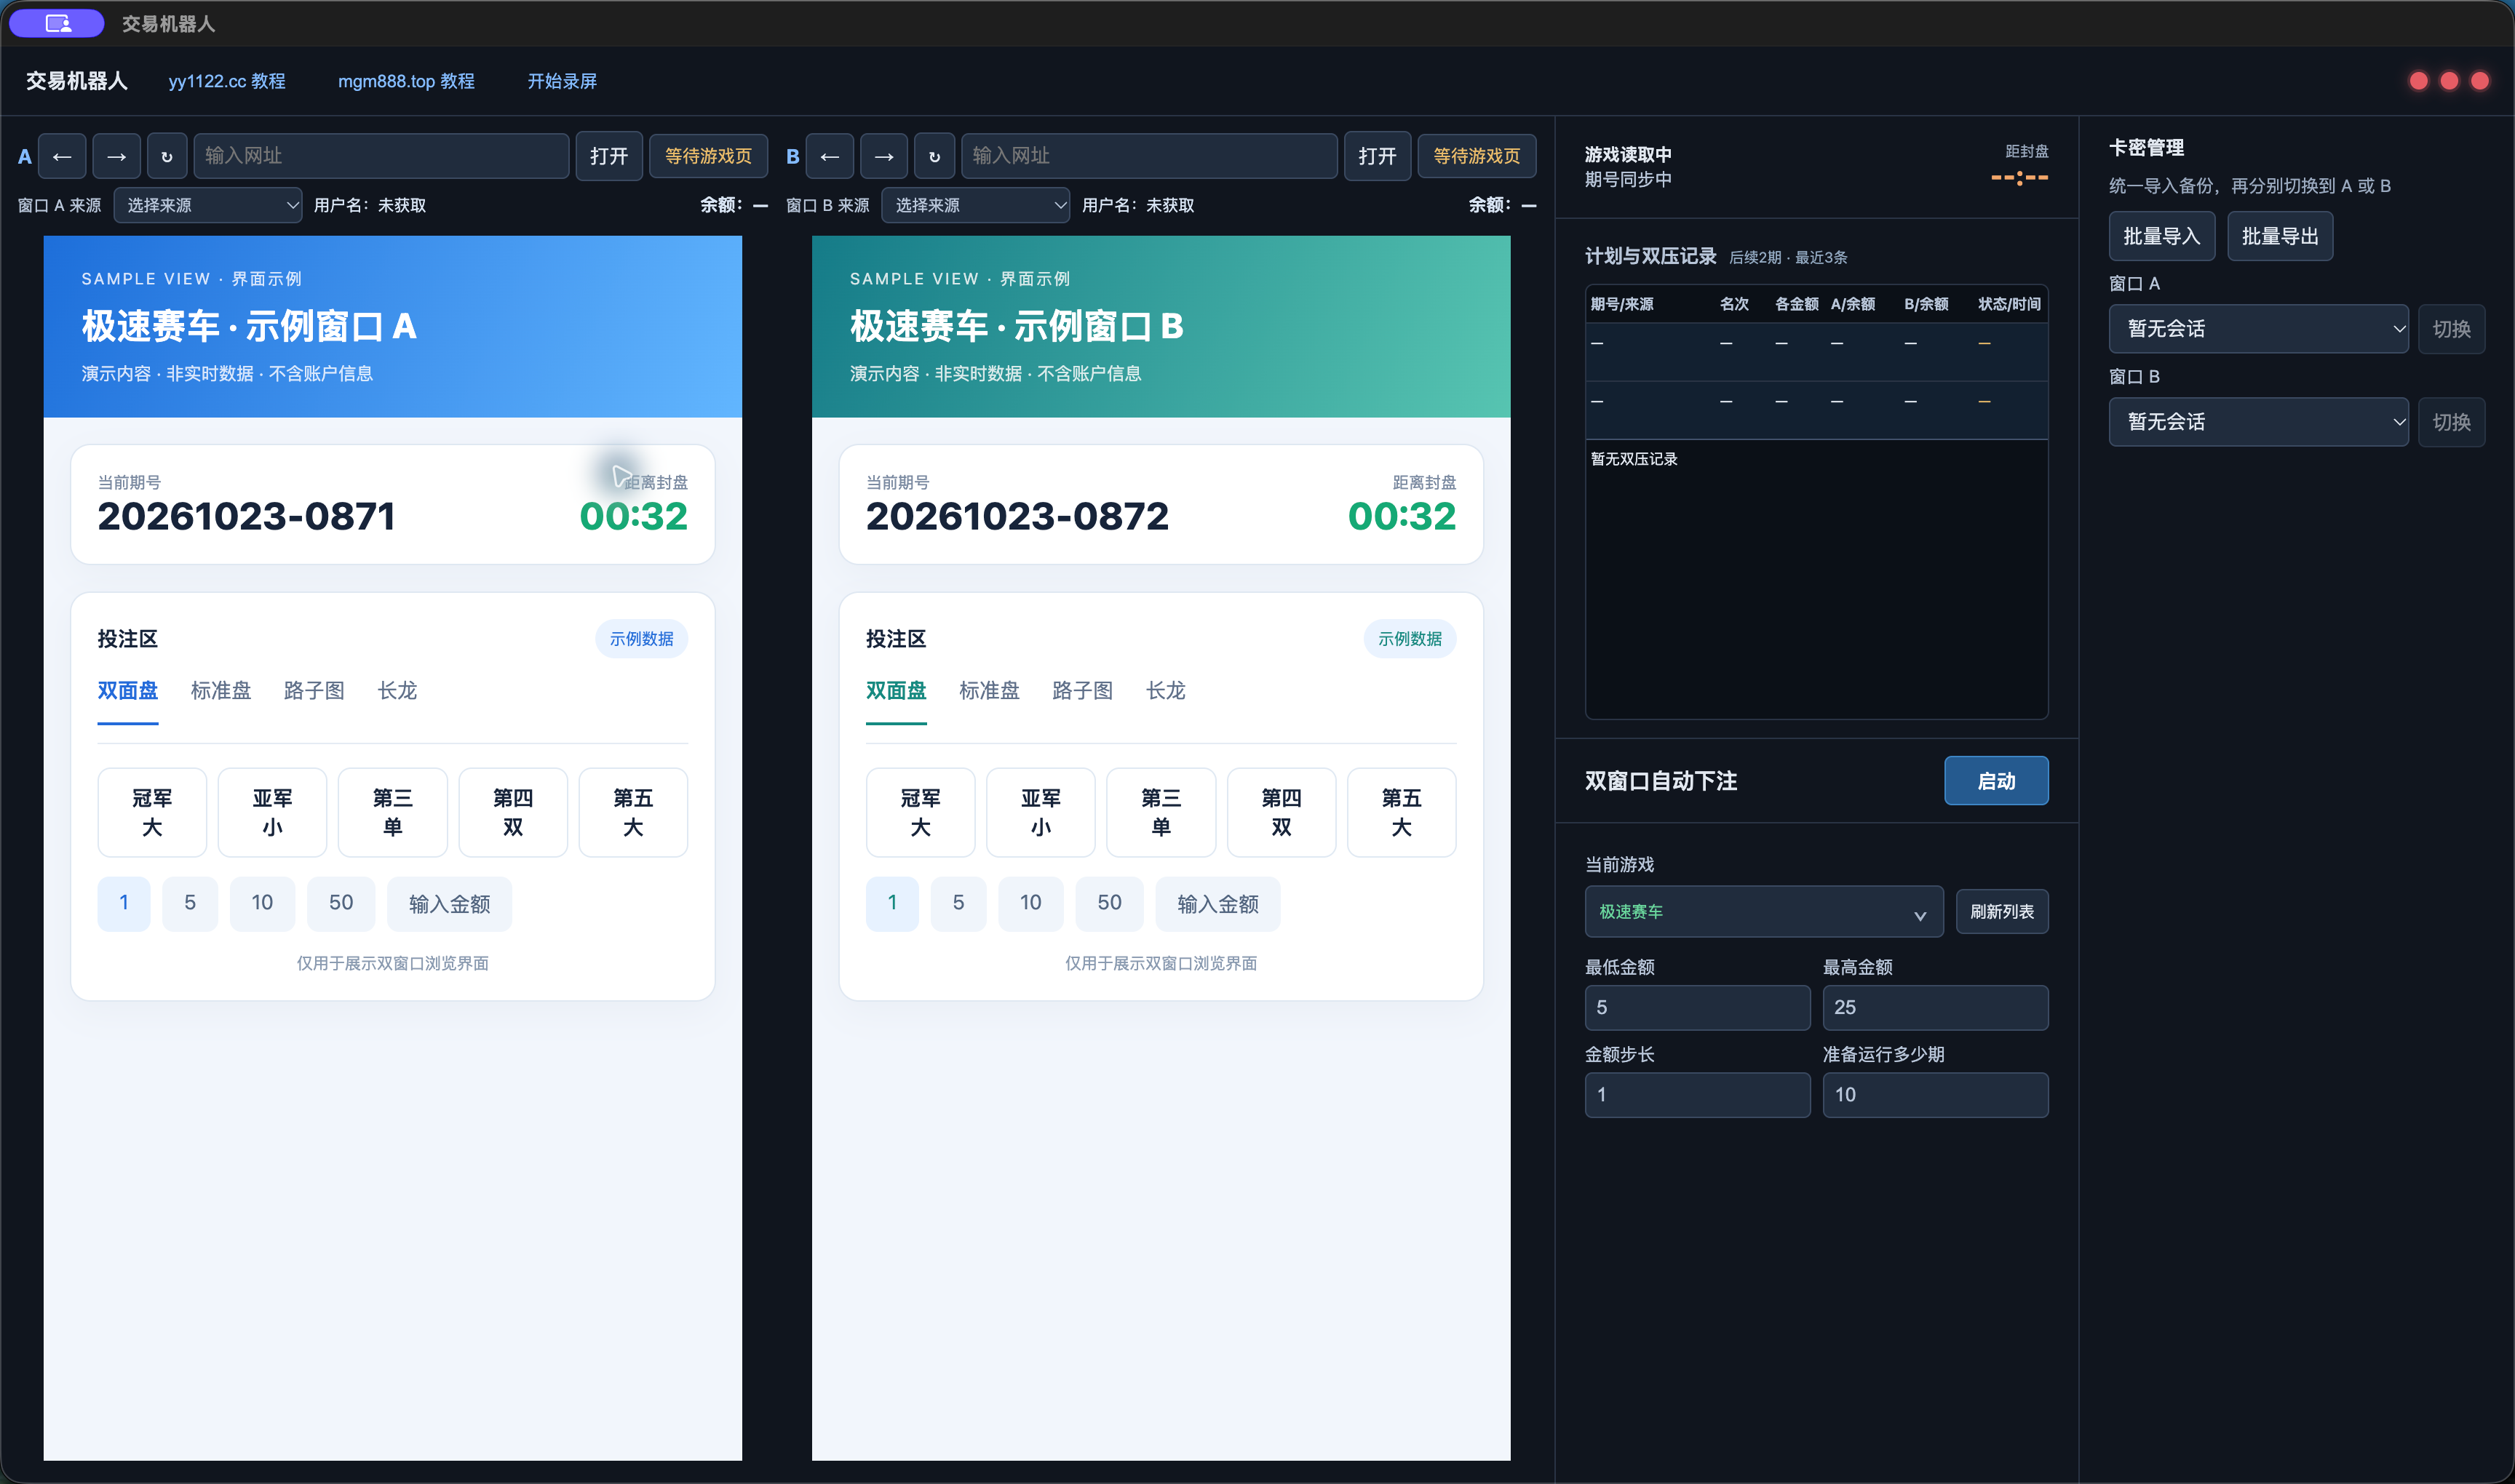Click the 最低金额 input field
2515x1484 pixels.
tap(1698, 1008)
